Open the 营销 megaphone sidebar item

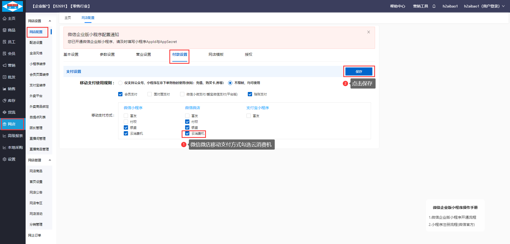(x=9, y=65)
